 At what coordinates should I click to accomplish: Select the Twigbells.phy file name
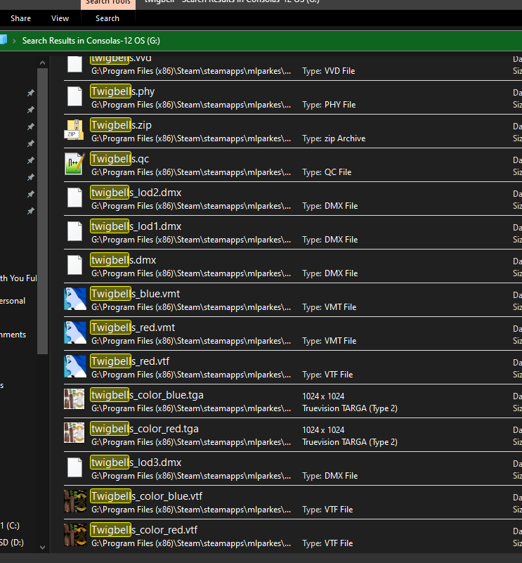coord(122,91)
